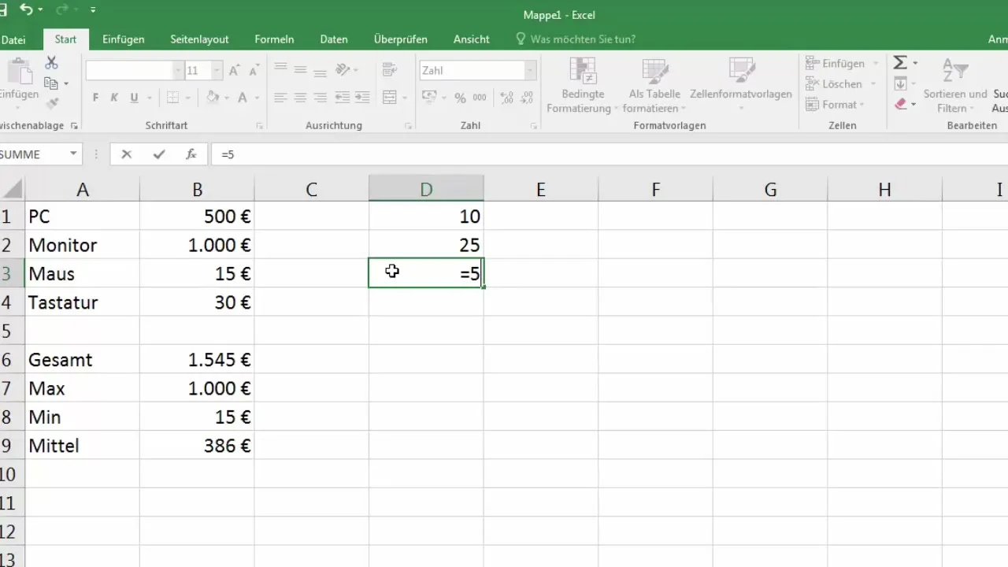
Task: Align text right
Action: [x=319, y=98]
